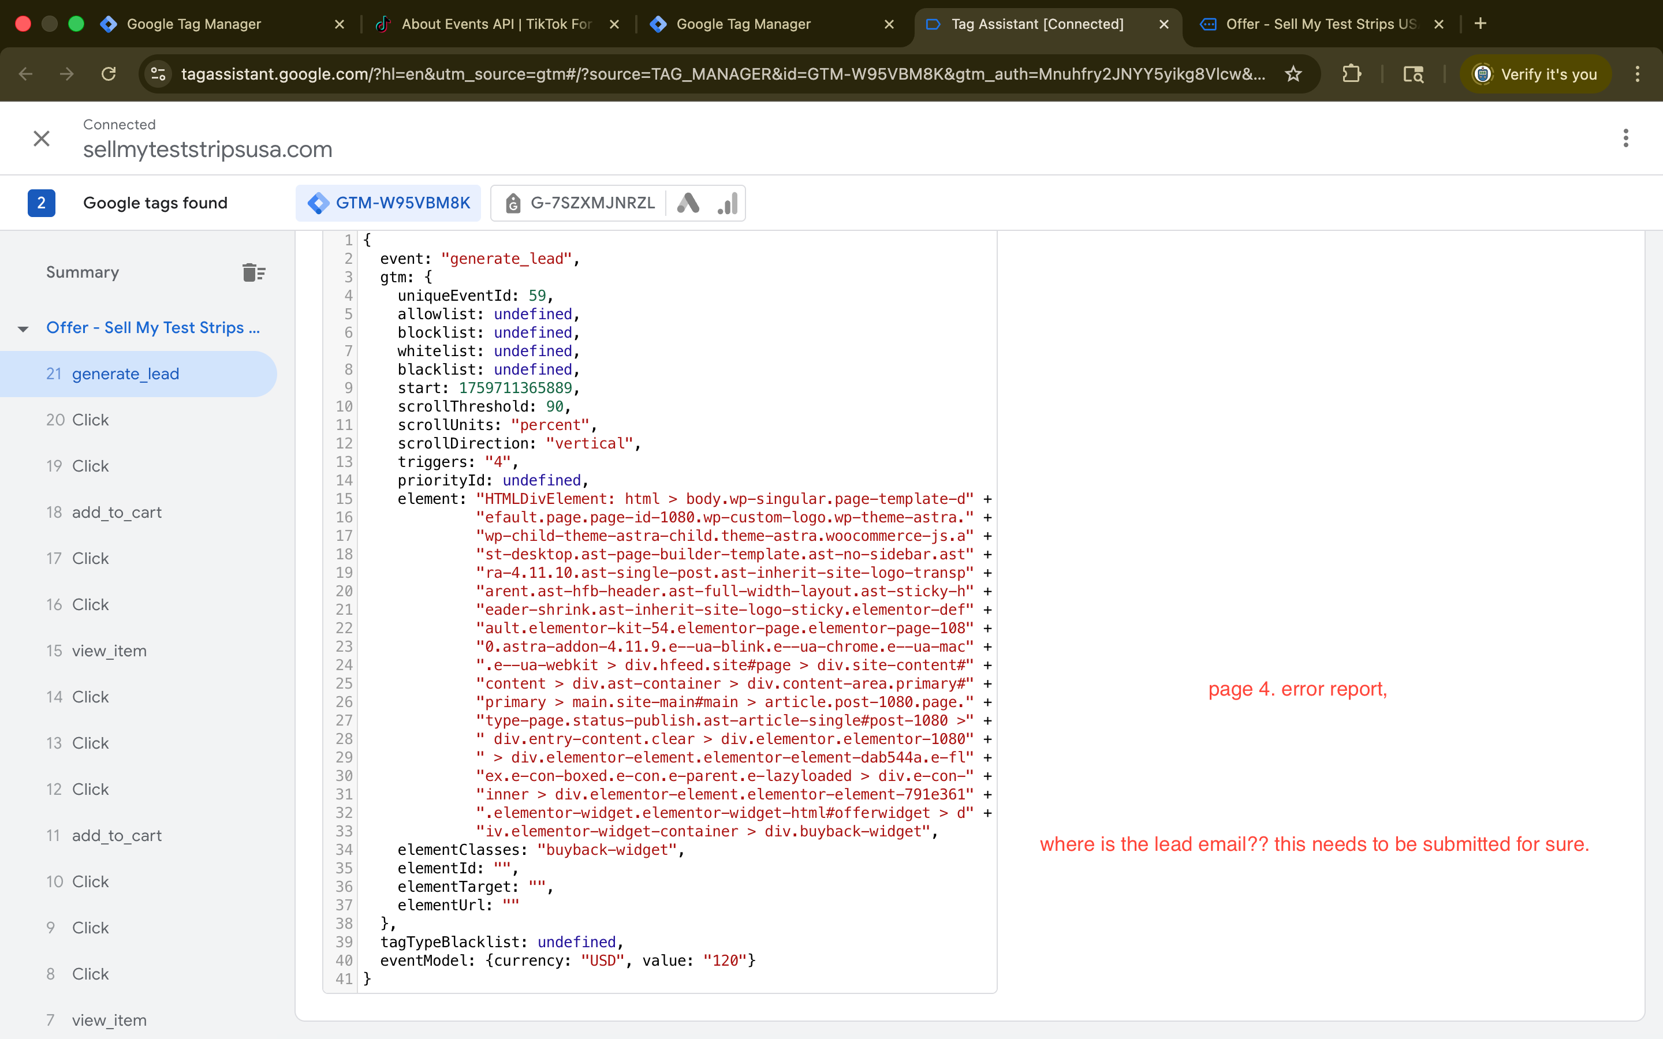Select event 9 Click
Viewport: 1663px width, 1039px height.
point(138,928)
